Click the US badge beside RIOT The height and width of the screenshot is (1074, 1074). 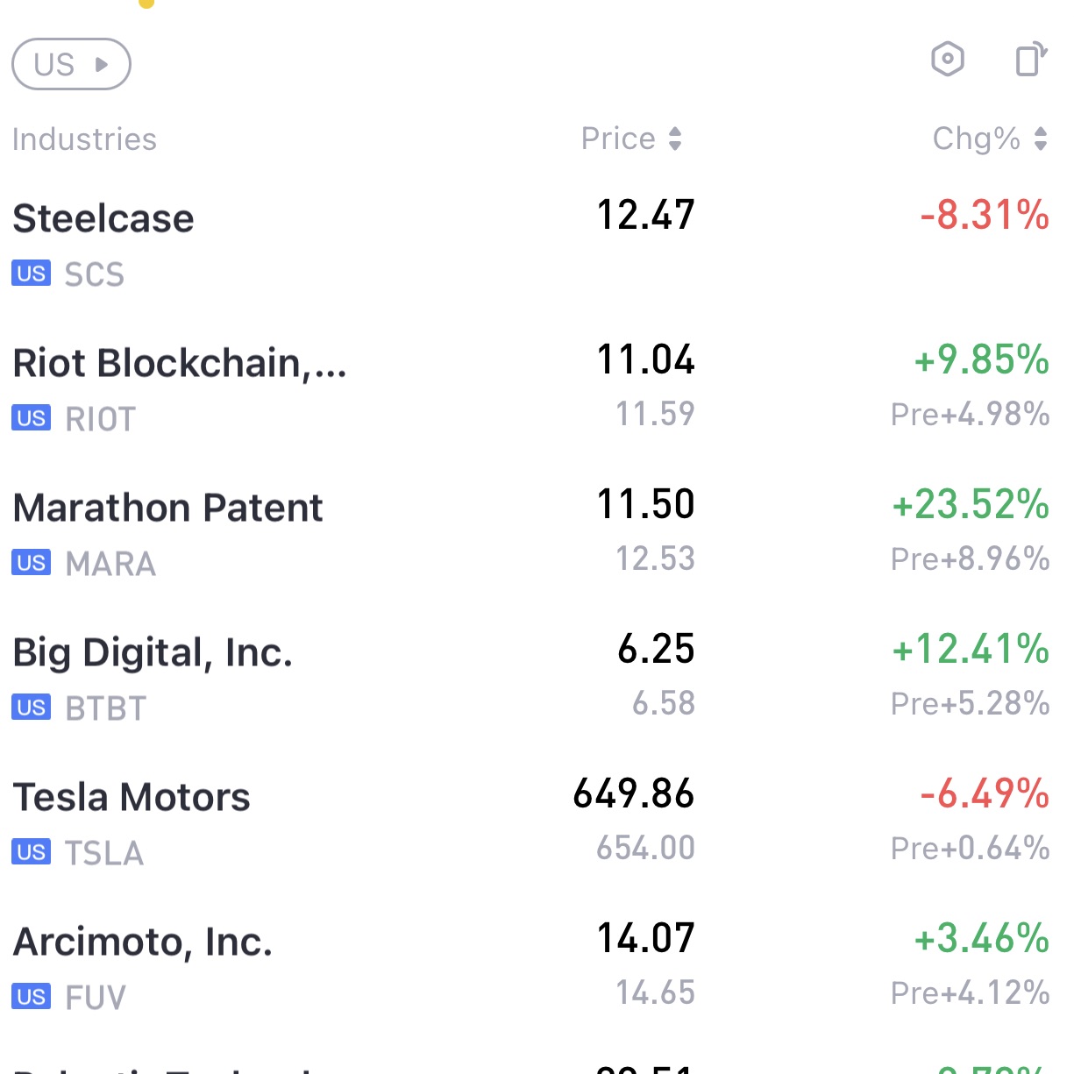coord(31,418)
